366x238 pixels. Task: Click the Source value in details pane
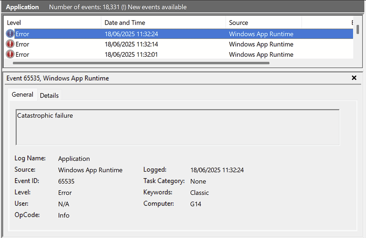[90, 170]
